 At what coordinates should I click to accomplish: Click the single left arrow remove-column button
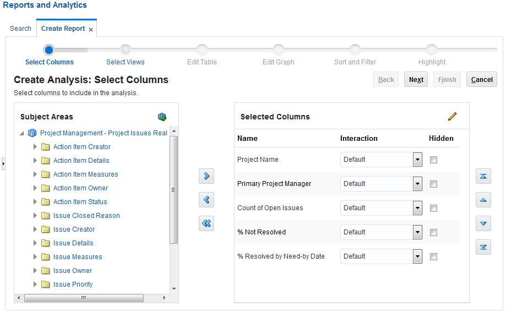tap(206, 200)
